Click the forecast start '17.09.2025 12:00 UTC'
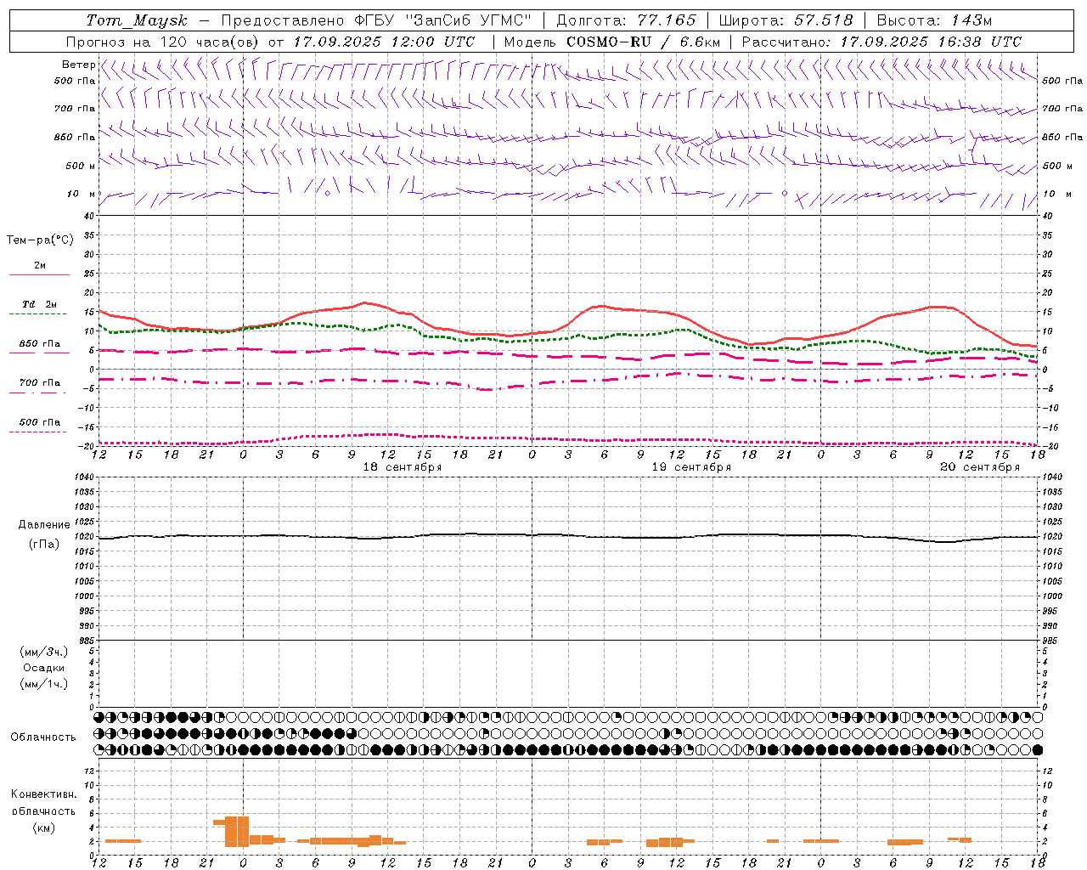Screen dimensions: 1087x870 tap(384, 42)
